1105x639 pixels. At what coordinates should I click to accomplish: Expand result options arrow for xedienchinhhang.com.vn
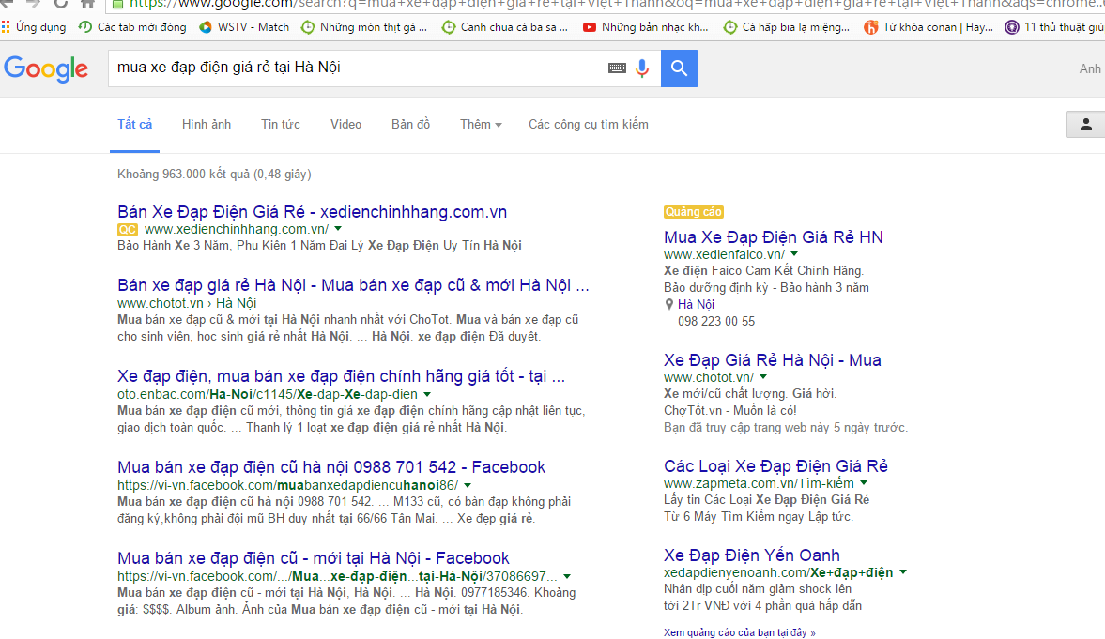(x=337, y=228)
